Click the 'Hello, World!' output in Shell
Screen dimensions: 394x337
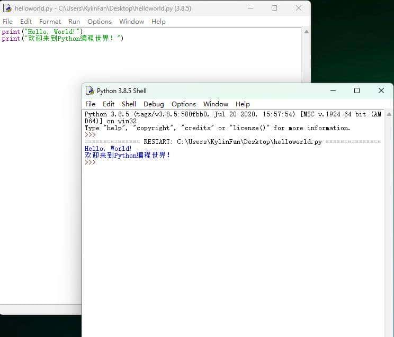click(108, 149)
